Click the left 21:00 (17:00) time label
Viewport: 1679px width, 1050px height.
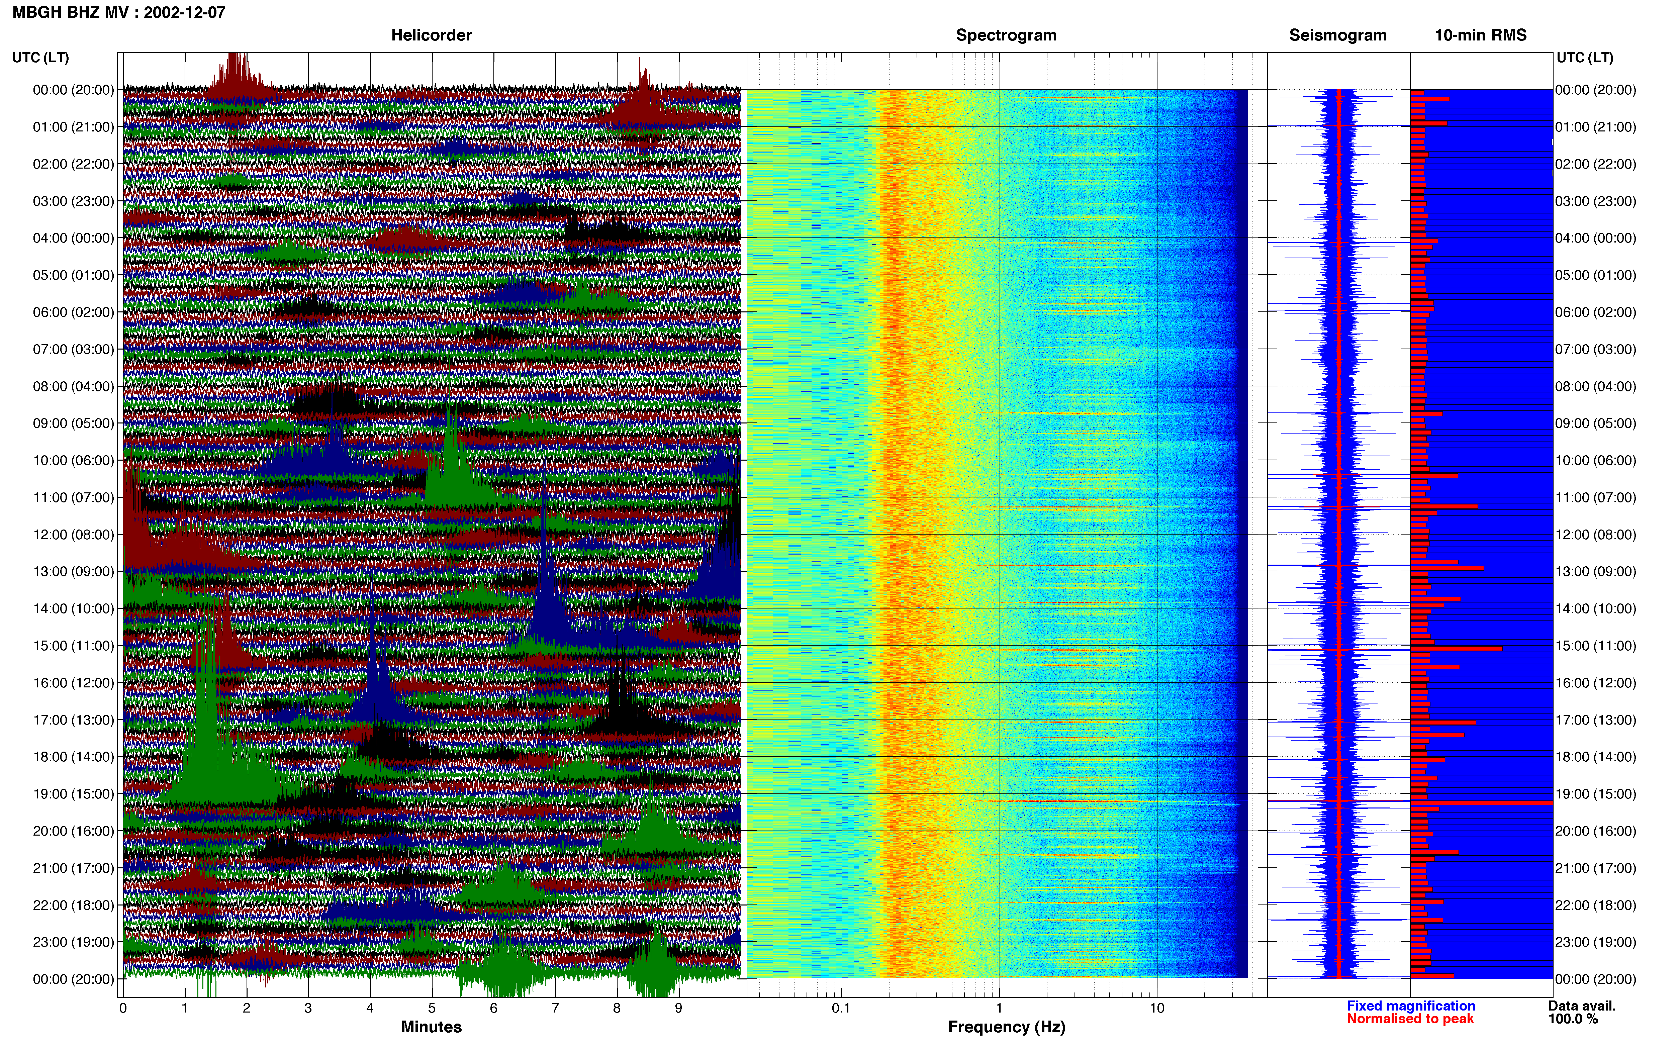[73, 868]
